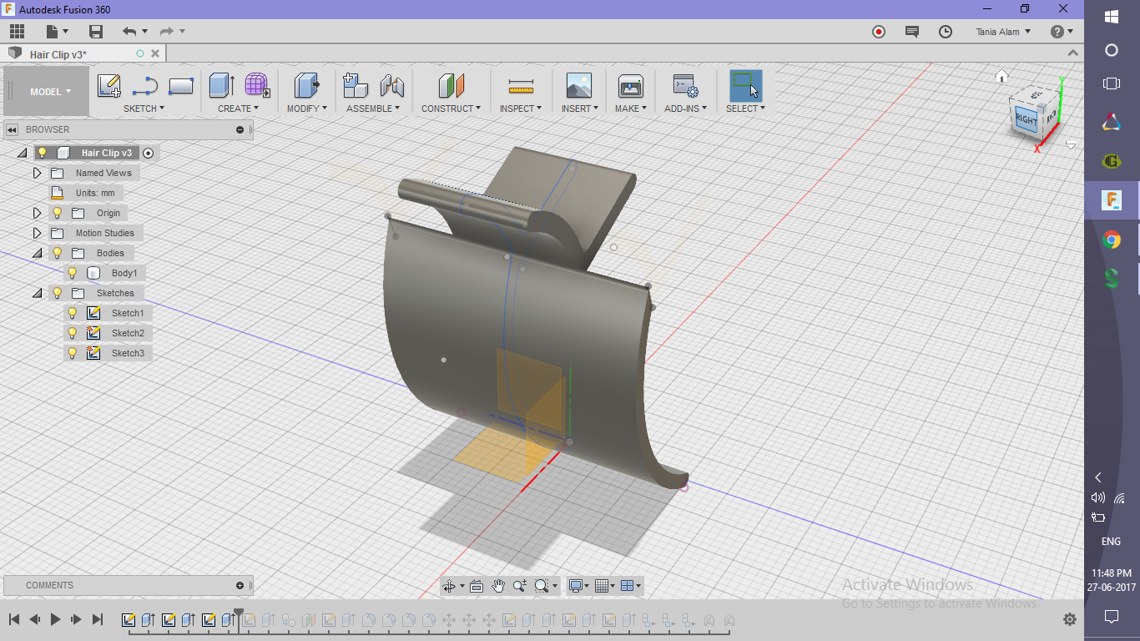The height and width of the screenshot is (641, 1140).
Task: Open the Help question mark menu
Action: click(x=1062, y=32)
